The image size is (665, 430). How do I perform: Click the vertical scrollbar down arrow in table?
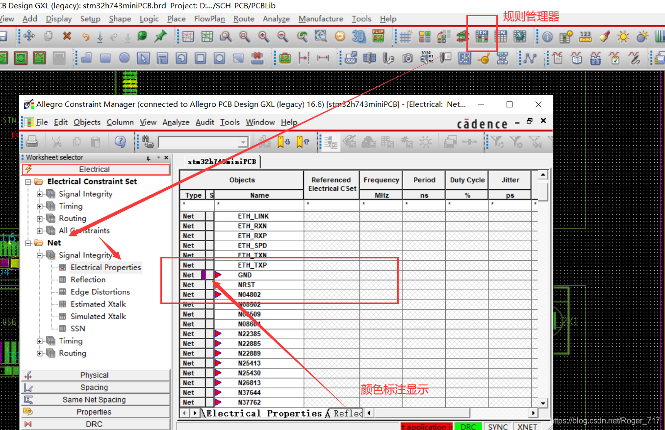pos(543,403)
